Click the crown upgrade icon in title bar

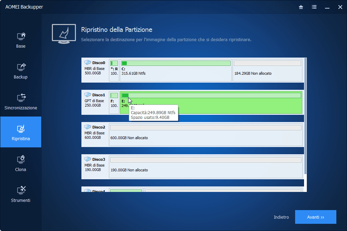pos(301,7)
